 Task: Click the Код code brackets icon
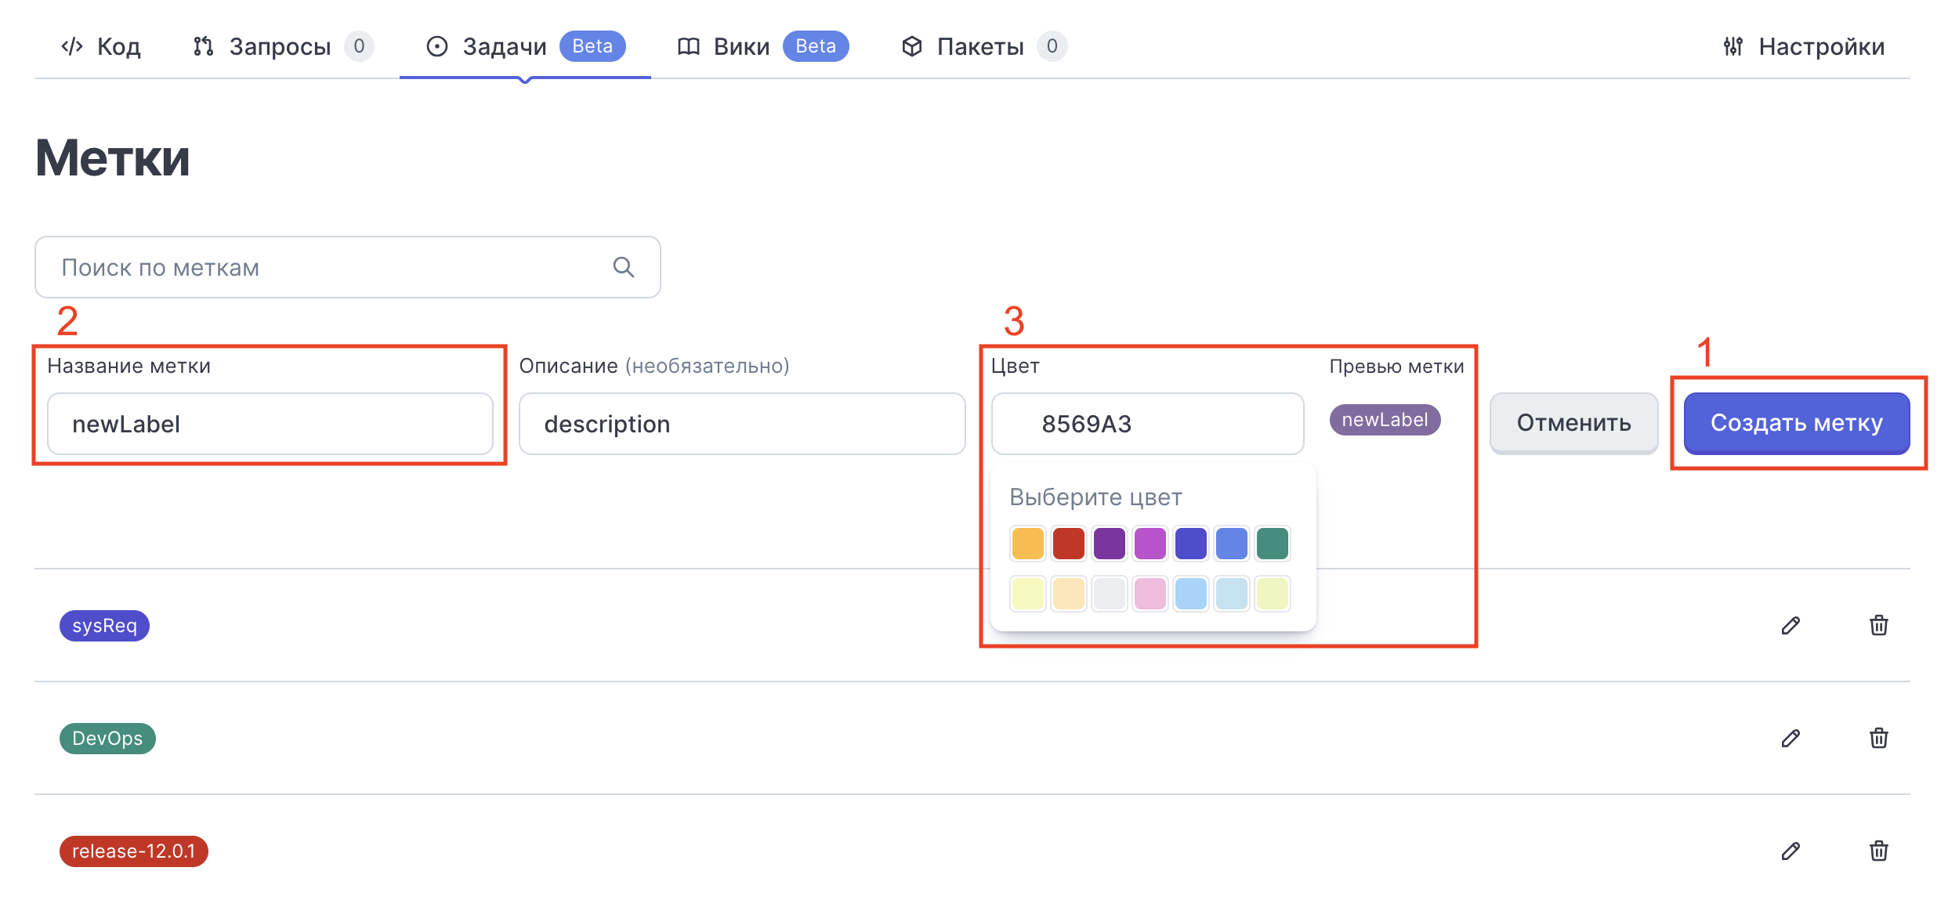tap(72, 46)
